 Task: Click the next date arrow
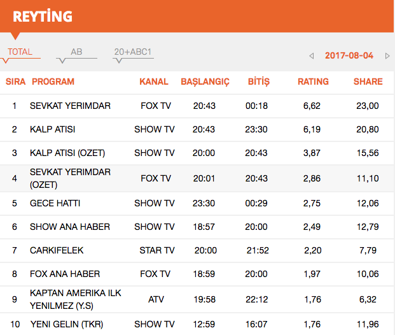coord(387,56)
